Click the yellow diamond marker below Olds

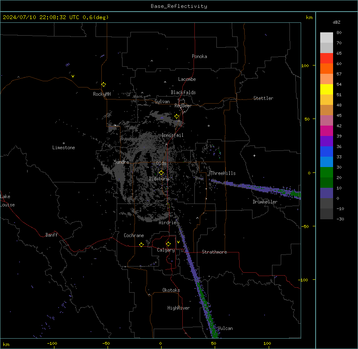pos(161,173)
